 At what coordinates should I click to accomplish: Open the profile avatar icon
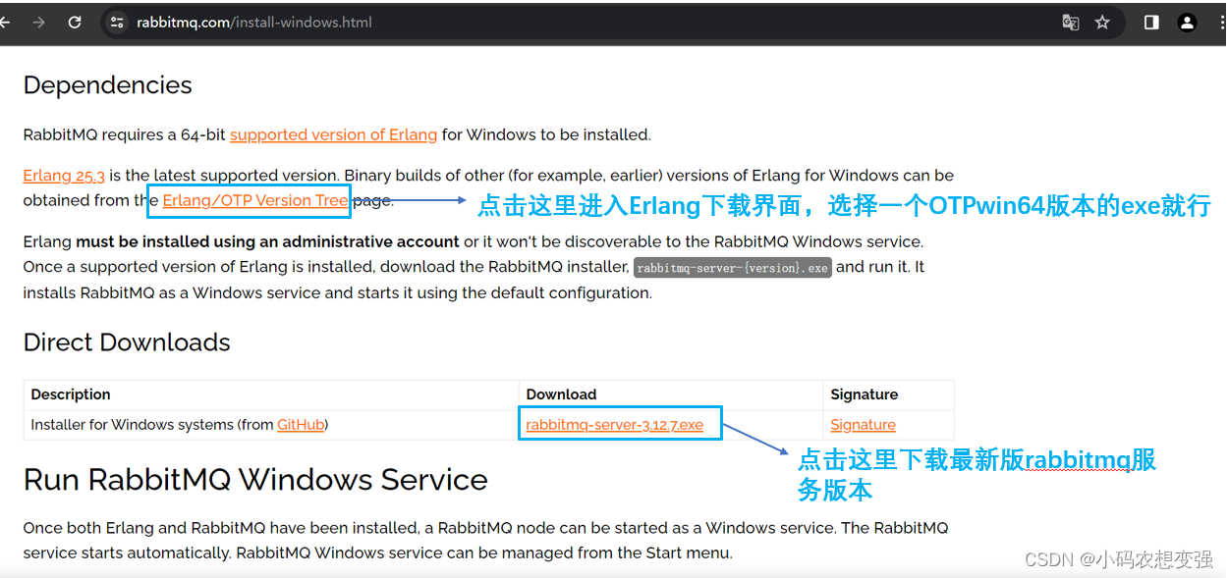point(1187,22)
